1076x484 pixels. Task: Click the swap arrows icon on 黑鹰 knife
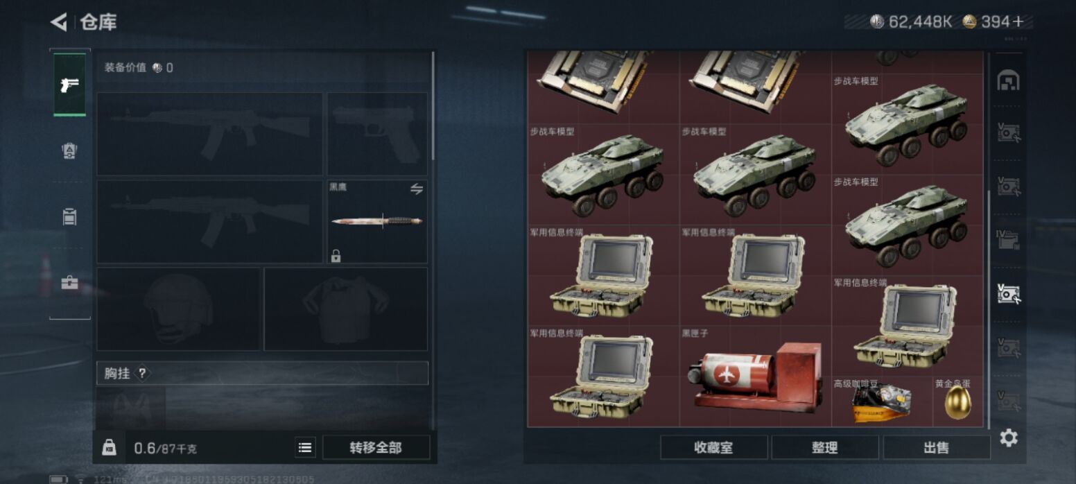click(417, 189)
